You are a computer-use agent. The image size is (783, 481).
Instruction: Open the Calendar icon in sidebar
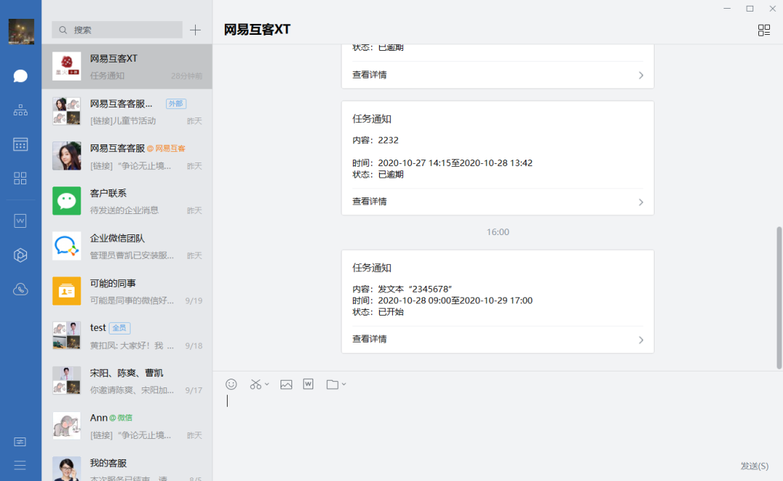click(x=20, y=144)
